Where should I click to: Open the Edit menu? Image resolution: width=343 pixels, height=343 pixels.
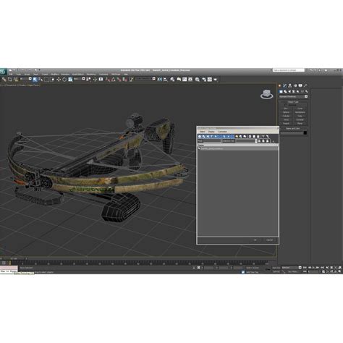point(11,75)
